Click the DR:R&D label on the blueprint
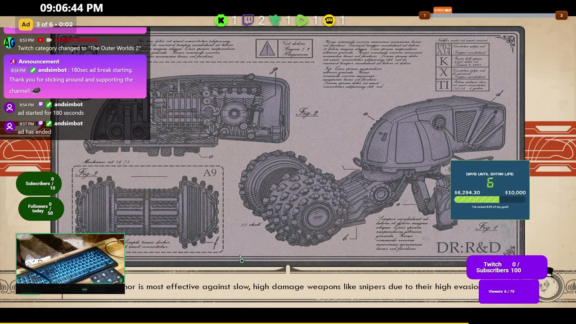 (x=468, y=247)
